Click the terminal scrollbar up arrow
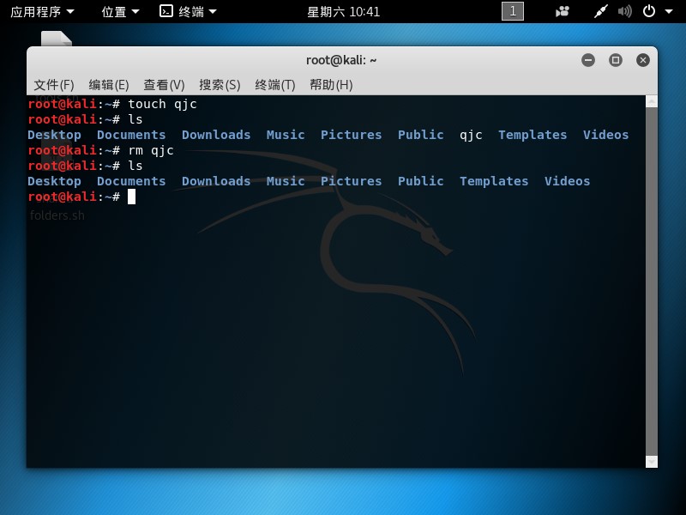 652,101
